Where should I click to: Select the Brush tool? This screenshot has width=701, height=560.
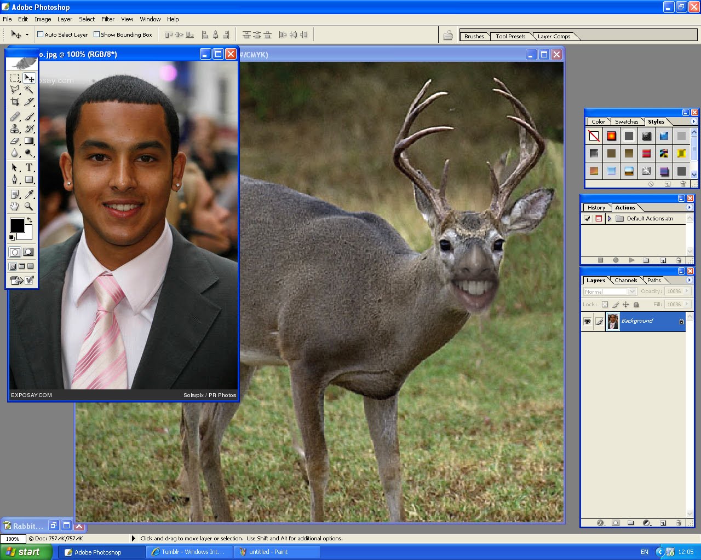point(29,116)
